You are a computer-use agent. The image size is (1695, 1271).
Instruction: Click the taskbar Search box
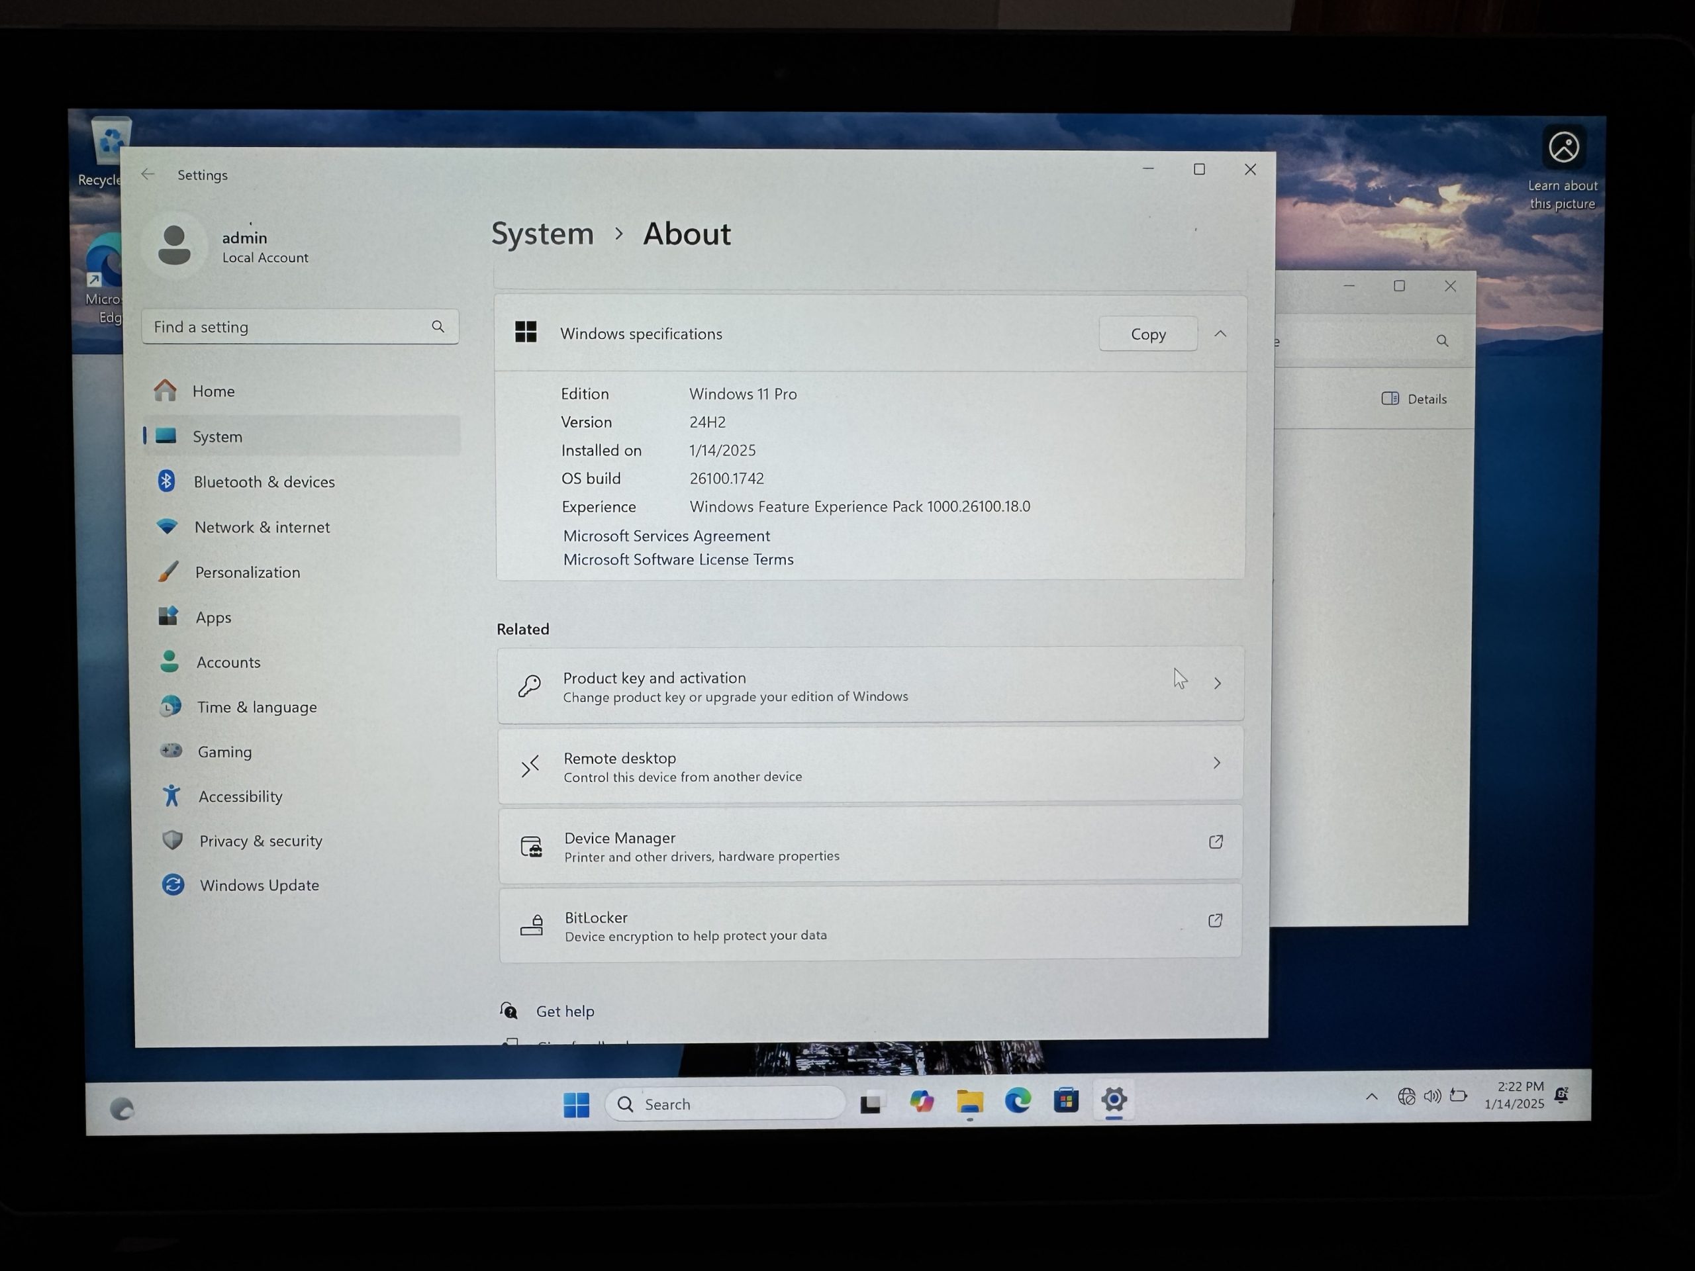pyautogui.click(x=725, y=1104)
